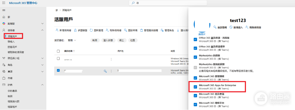Image resolution: width=295 pixels, height=110 pixels.
Task: Open the 常用 filter set dropdown
Action: click(72, 40)
